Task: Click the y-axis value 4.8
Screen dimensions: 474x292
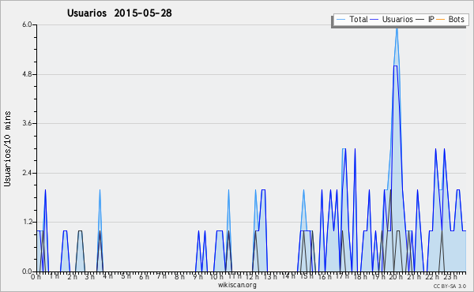Action: (27, 74)
